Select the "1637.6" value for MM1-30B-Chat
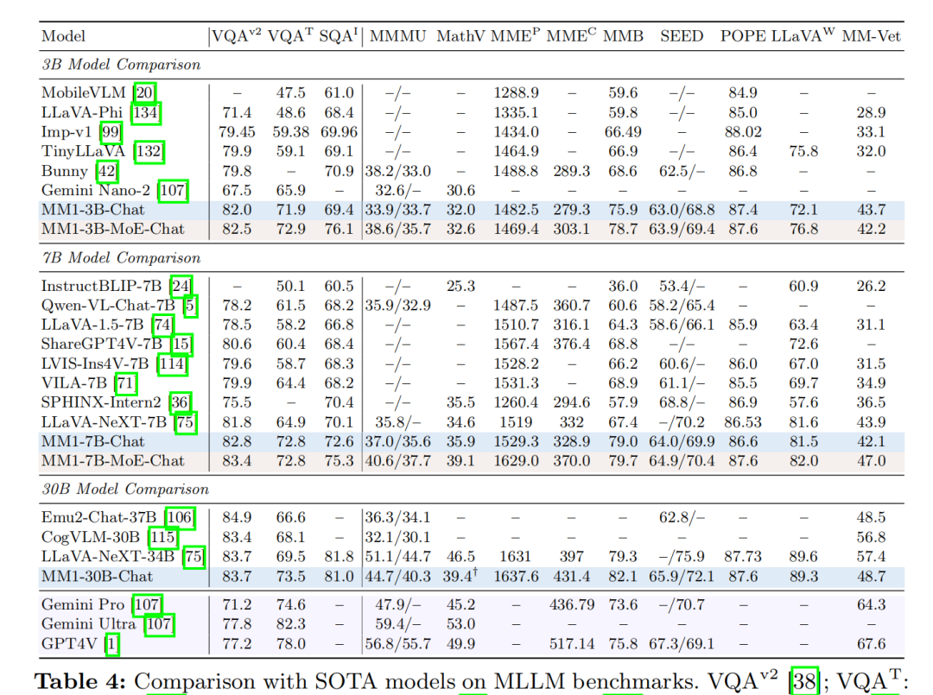Screen dimensions: 933x695 click(x=516, y=576)
